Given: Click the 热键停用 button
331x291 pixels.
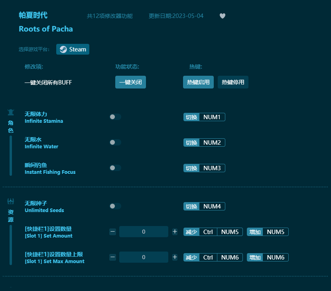Looking at the screenshot, I should click(233, 82).
